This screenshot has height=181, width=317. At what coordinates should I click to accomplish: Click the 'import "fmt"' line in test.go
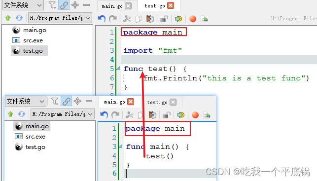(x=153, y=50)
